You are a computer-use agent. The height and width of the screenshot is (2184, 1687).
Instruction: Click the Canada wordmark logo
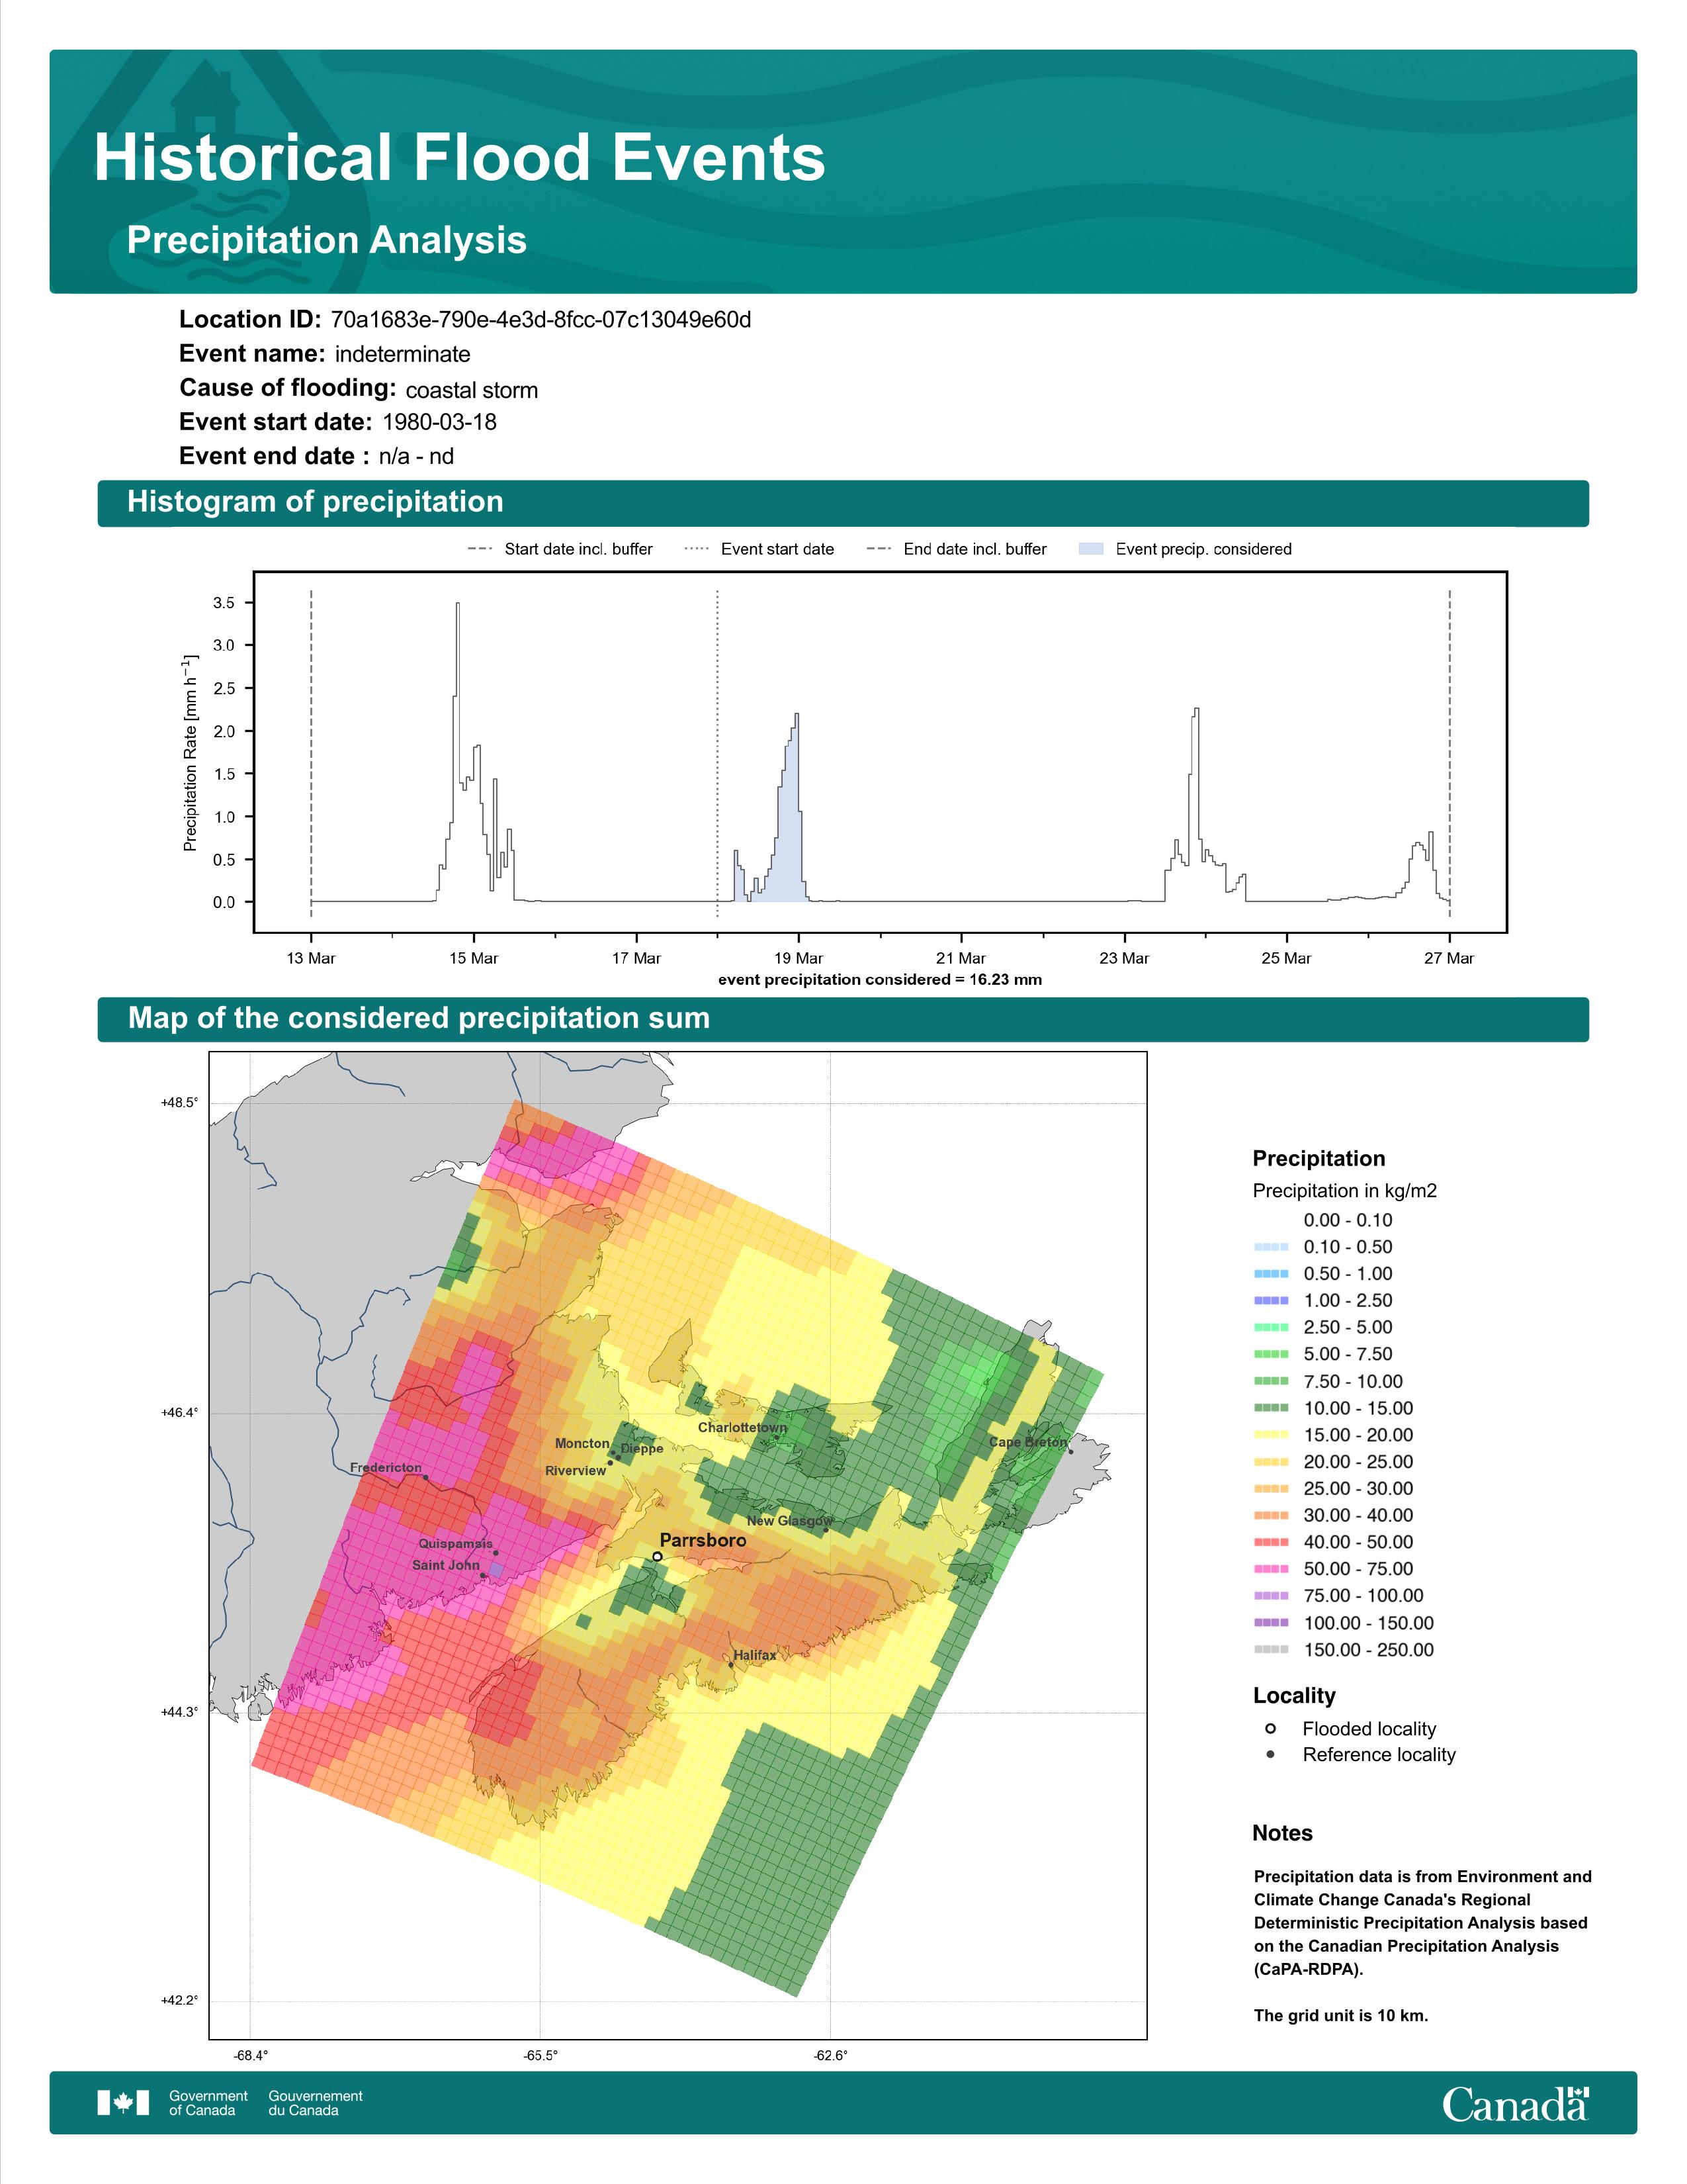pos(1515,2103)
